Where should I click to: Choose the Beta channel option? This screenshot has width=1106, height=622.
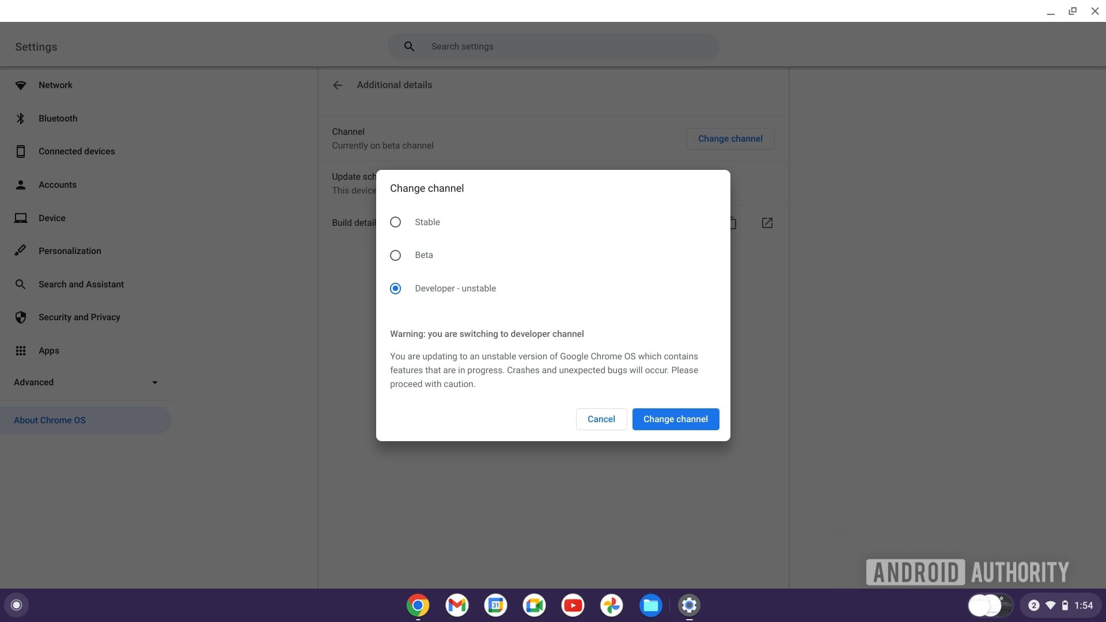pos(395,255)
